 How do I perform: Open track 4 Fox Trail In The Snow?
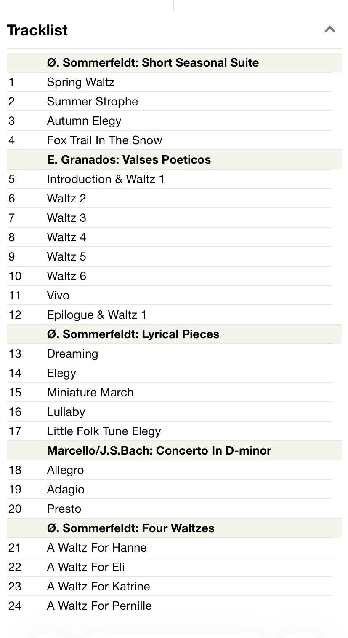(169, 140)
